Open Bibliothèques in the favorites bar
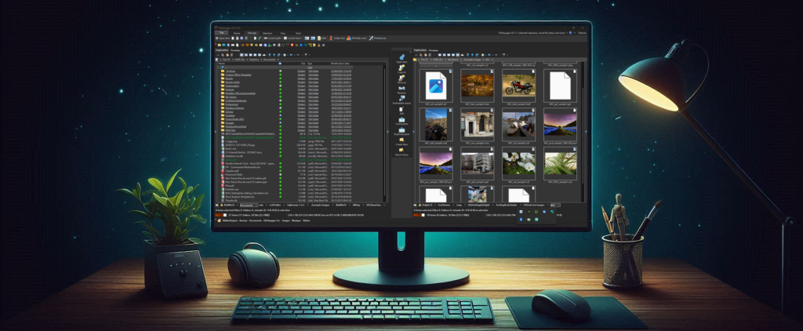The width and height of the screenshot is (803, 331). point(228,220)
